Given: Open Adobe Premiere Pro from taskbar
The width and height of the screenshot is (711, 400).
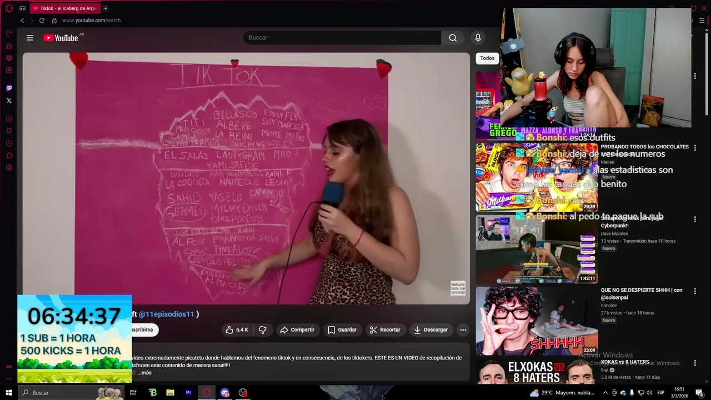Looking at the screenshot, I should click(x=188, y=393).
